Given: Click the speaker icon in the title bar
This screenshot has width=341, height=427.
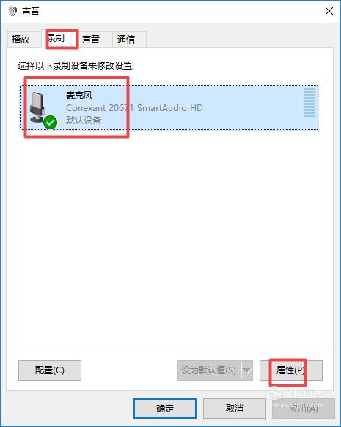Looking at the screenshot, I should pos(12,11).
